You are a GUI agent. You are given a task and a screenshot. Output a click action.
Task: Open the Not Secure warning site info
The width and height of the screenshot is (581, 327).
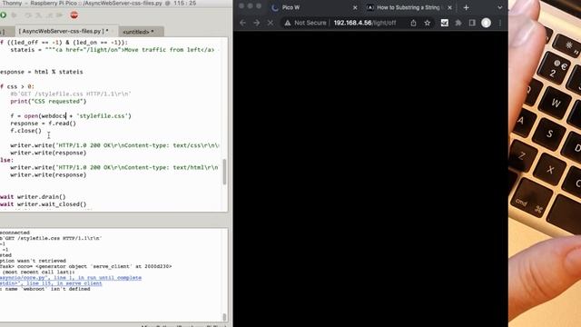[305, 23]
